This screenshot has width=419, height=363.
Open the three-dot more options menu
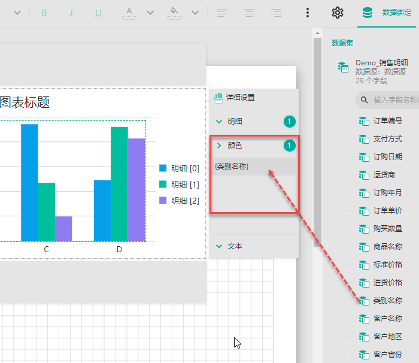coord(308,13)
